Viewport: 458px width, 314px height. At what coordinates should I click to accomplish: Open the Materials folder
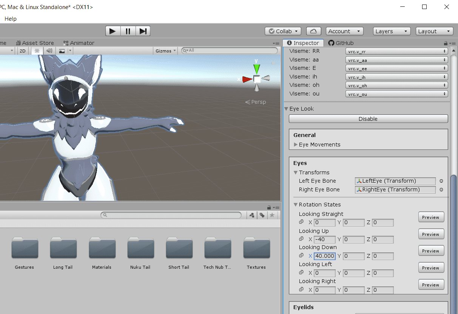(102, 253)
